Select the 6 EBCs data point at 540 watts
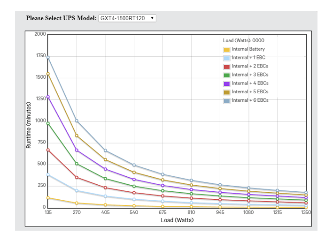Image resolution: width=325 pixels, height=241 pixels. (x=134, y=165)
